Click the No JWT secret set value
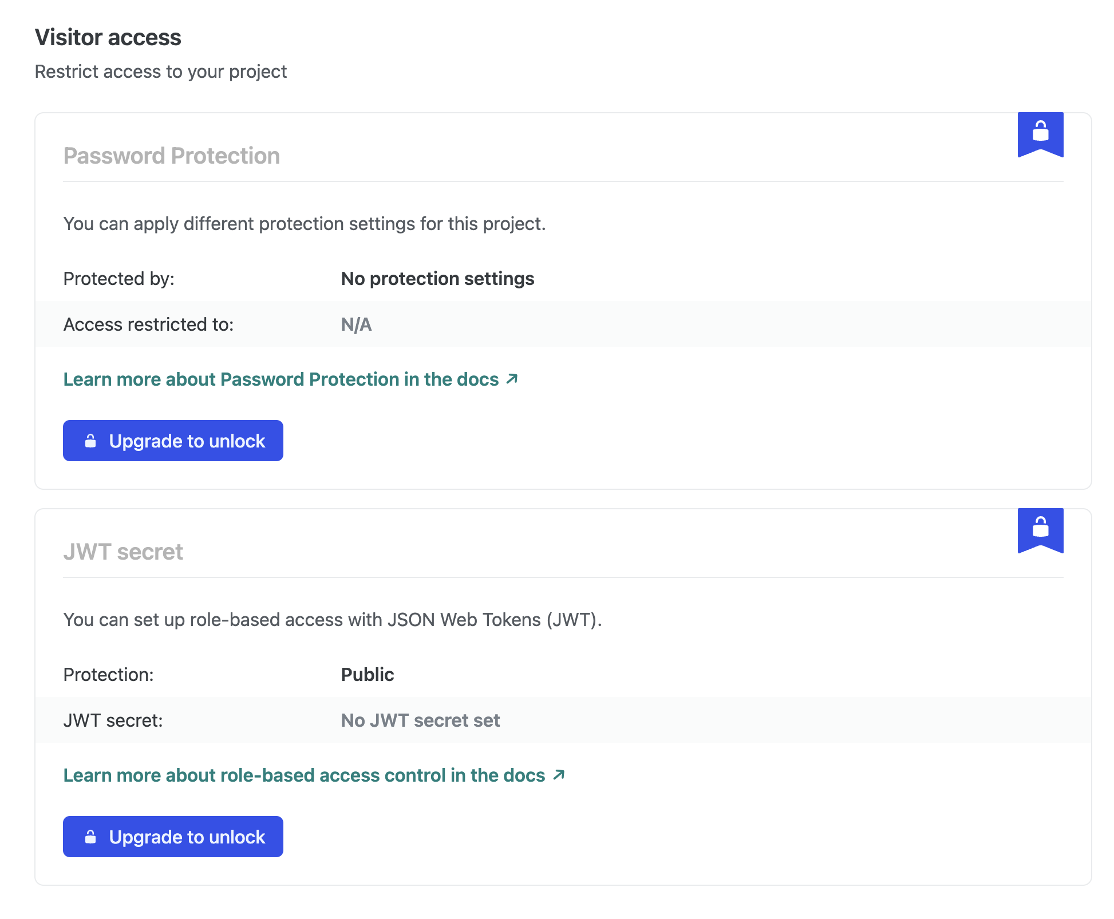The height and width of the screenshot is (919, 1114). [x=420, y=720]
